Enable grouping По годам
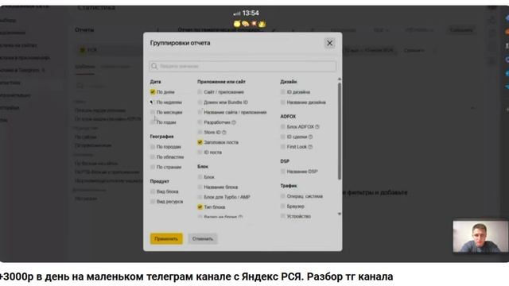 pos(153,122)
